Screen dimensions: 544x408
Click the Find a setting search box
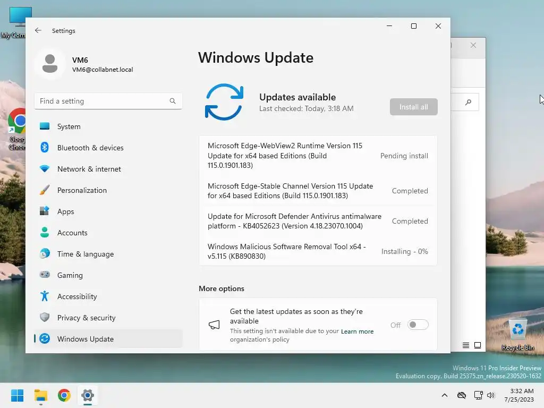108,101
